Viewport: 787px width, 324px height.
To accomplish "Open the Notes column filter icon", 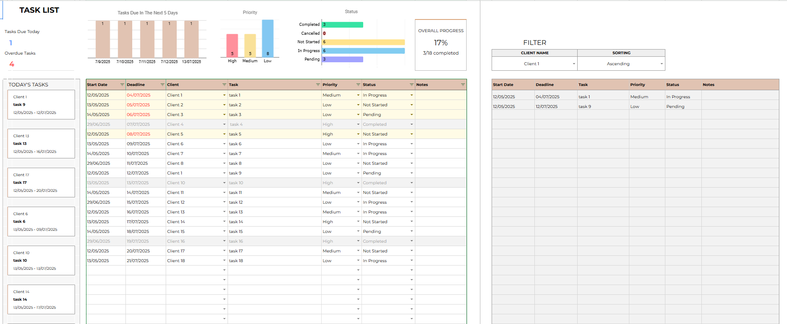I will point(463,85).
